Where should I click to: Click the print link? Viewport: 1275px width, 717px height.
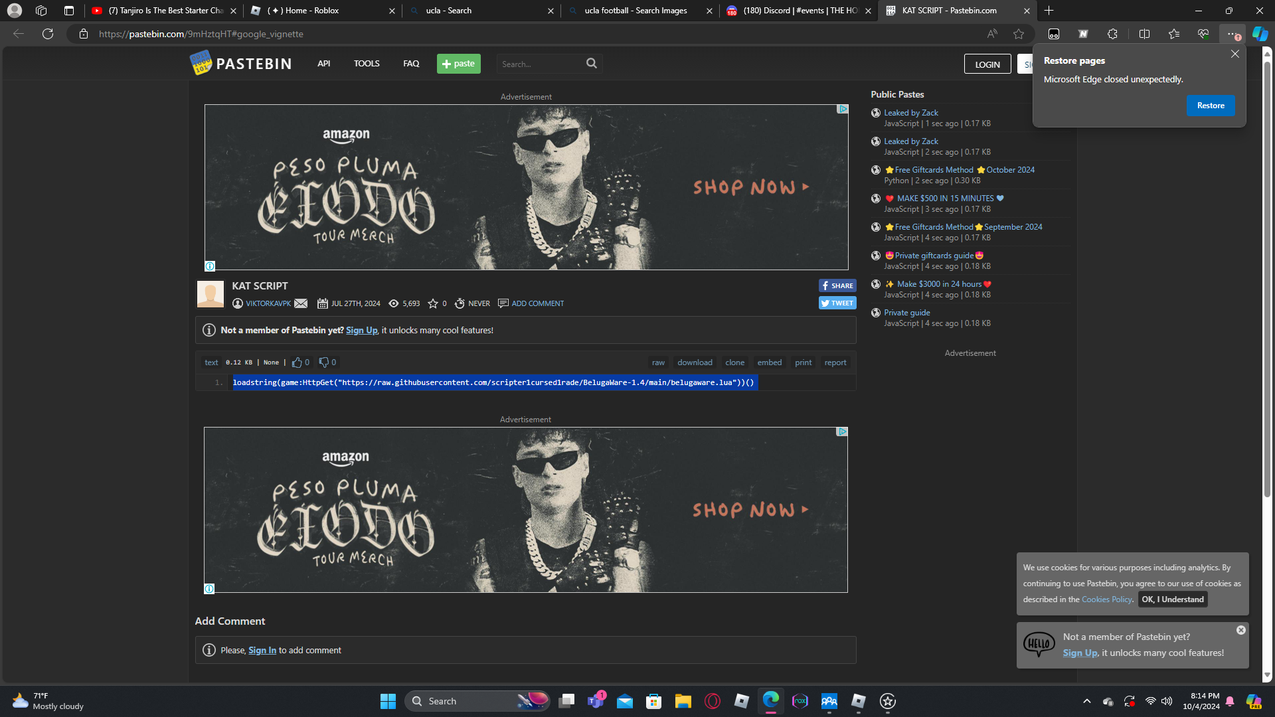tap(803, 362)
